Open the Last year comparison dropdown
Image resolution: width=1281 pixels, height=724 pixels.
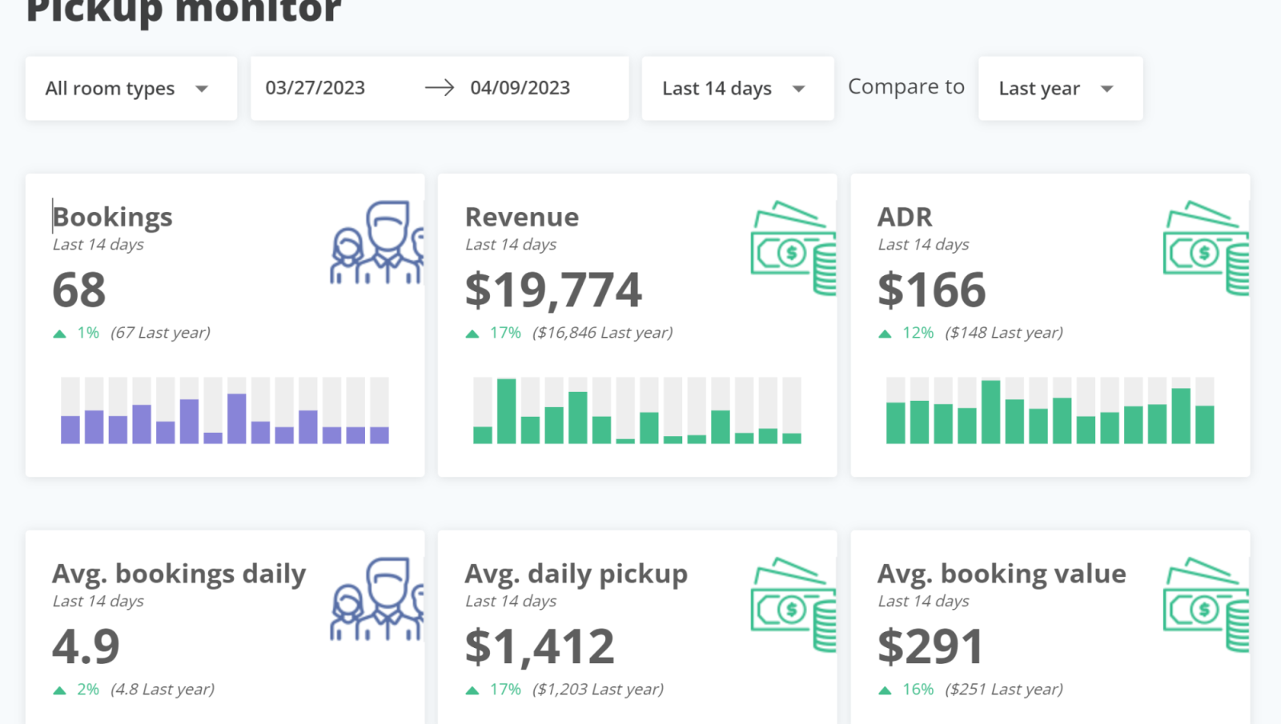point(1059,89)
